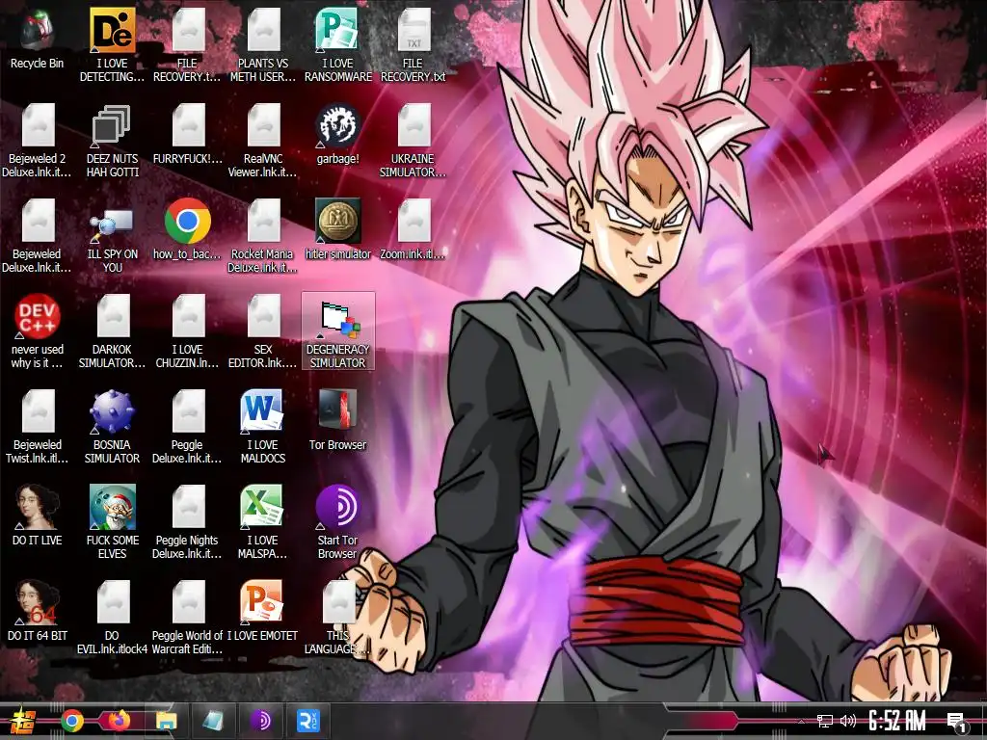Open File Explorer from the taskbar
987x740 pixels.
click(x=166, y=721)
